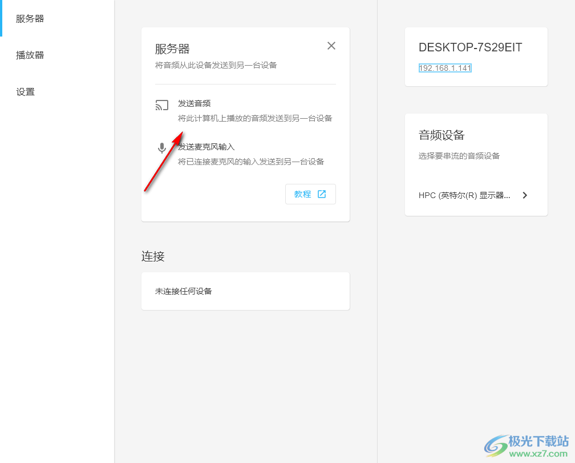The height and width of the screenshot is (463, 575).
Task: Click the external link icon in 教程 button
Action: [322, 194]
